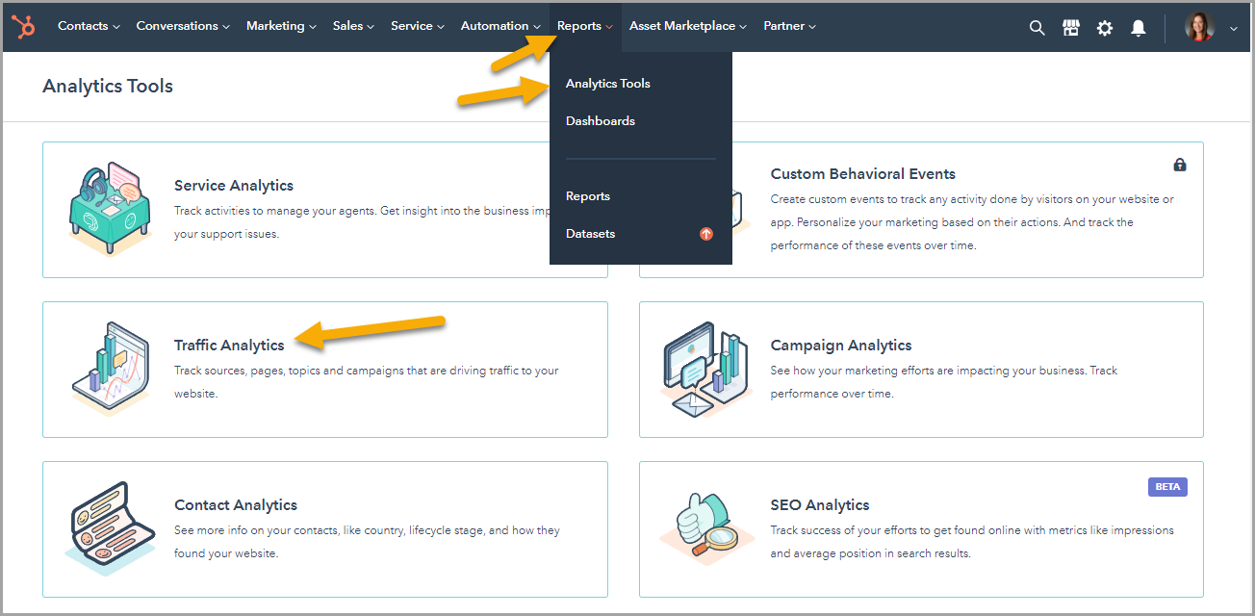Image resolution: width=1255 pixels, height=616 pixels.
Task: Expand the Contacts menu
Action: (89, 26)
